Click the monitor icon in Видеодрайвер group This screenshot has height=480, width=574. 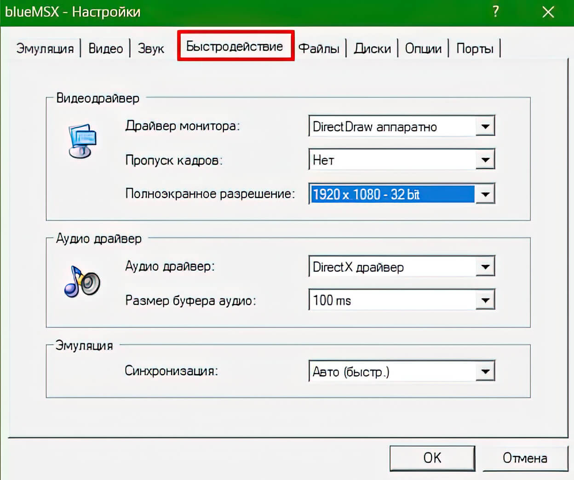82,141
